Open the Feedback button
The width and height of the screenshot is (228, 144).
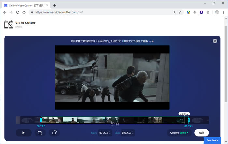coord(212,140)
